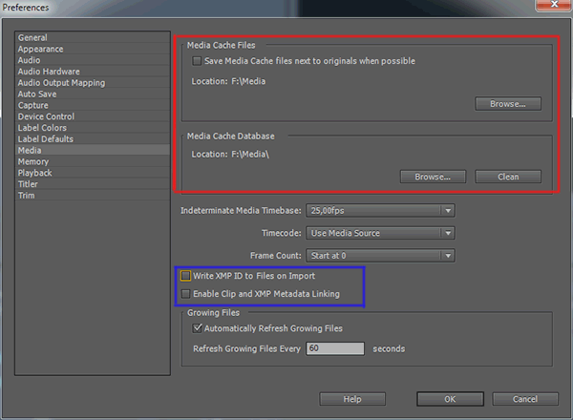Select the Capture category
573x420 pixels.
click(93, 106)
